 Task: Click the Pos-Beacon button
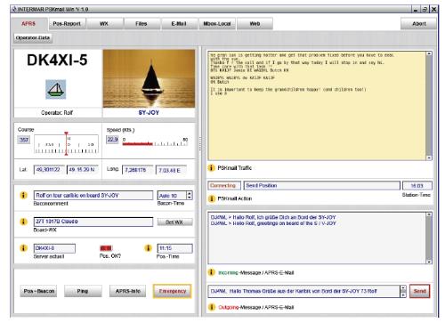[39, 291]
